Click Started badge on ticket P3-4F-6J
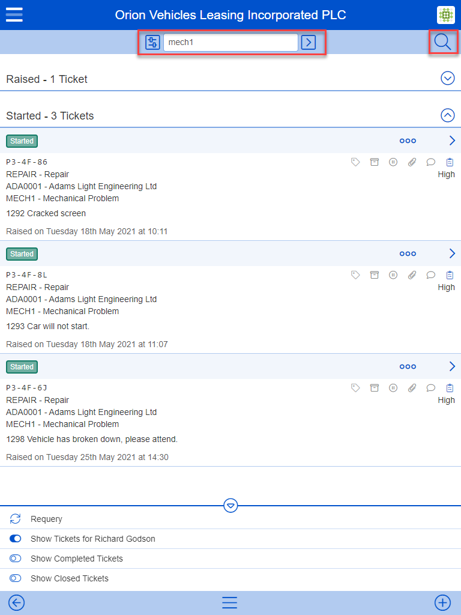 pos(22,367)
